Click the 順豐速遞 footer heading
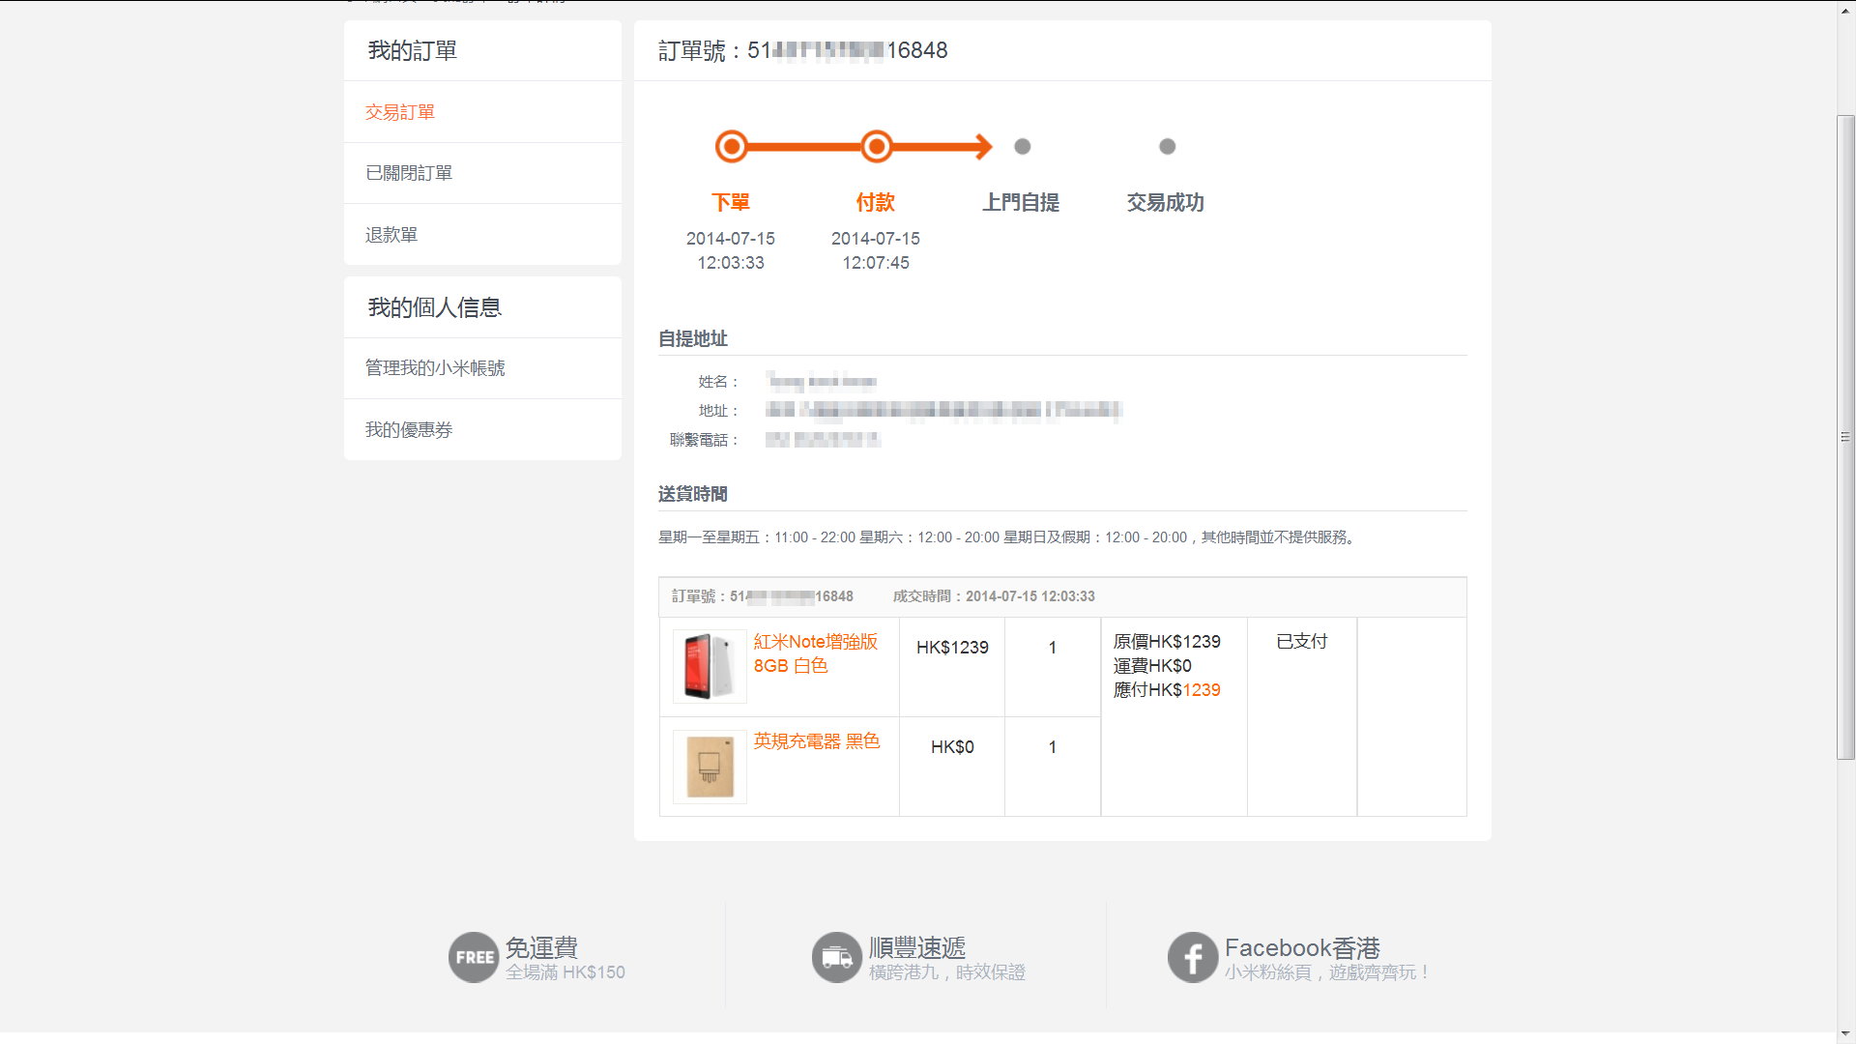The image size is (1856, 1044). pos(916,947)
